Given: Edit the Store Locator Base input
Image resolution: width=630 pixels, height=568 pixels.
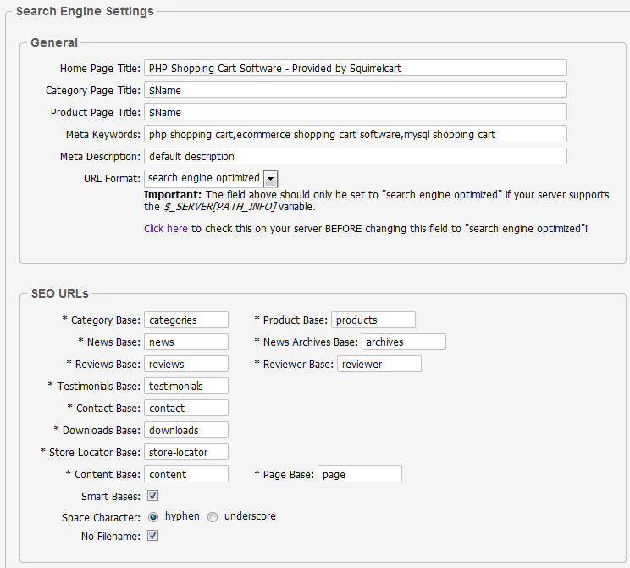Looking at the screenshot, I should click(x=186, y=452).
